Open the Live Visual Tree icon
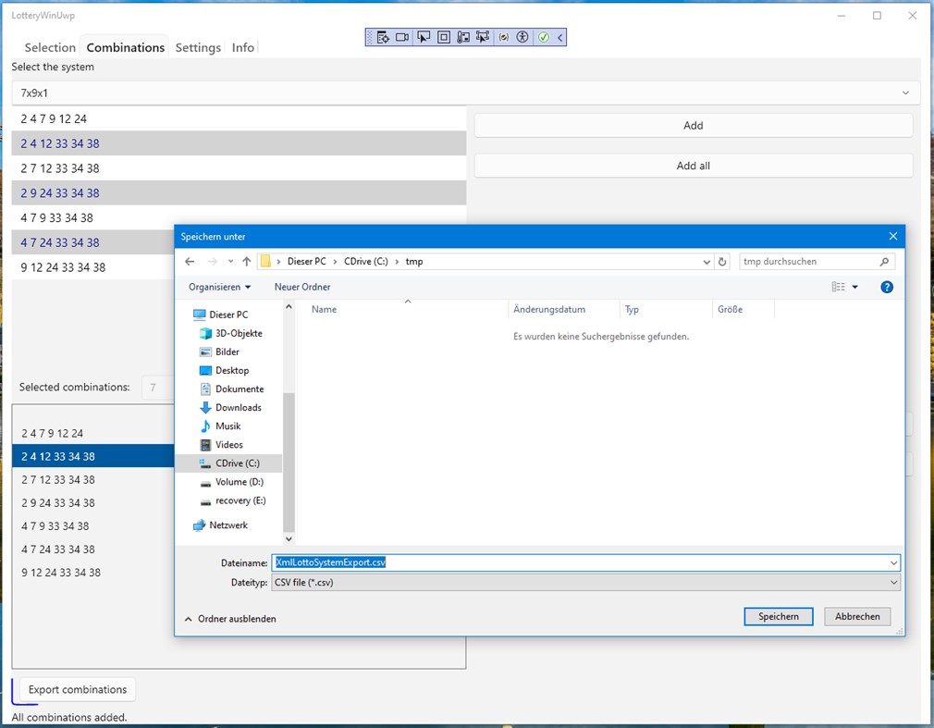 click(x=384, y=37)
